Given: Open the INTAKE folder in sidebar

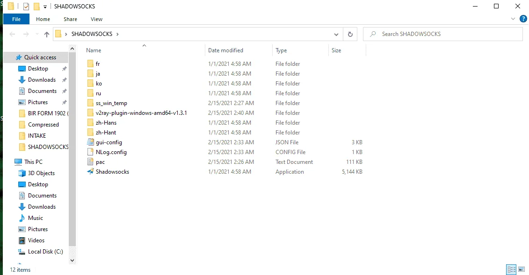Looking at the screenshot, I should point(37,136).
